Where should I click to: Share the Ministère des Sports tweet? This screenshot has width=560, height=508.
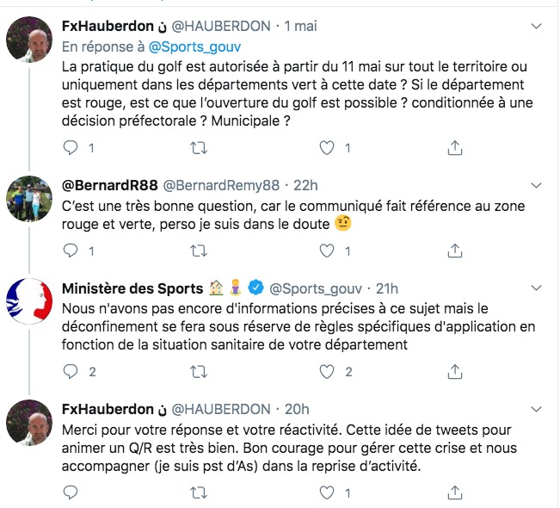[453, 372]
